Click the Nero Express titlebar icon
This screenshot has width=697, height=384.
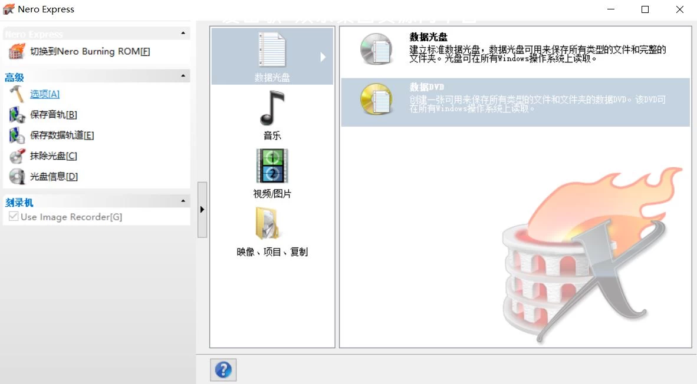pyautogui.click(x=8, y=9)
